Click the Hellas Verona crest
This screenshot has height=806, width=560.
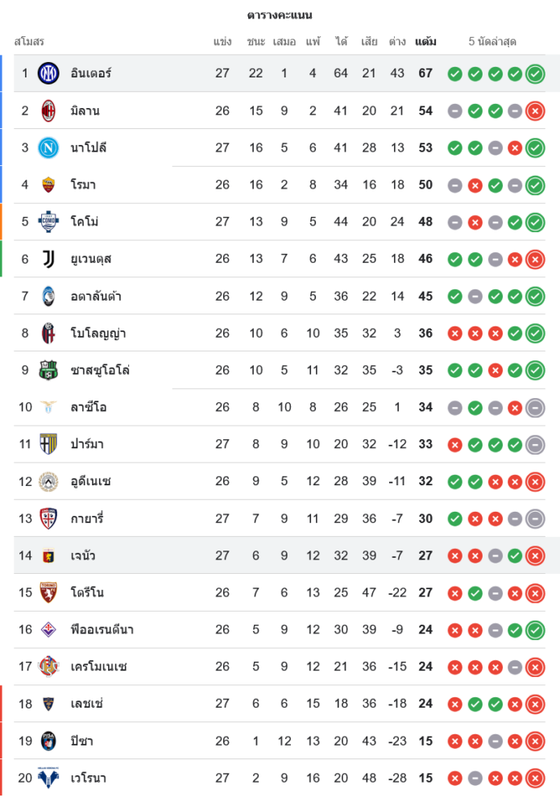48,778
